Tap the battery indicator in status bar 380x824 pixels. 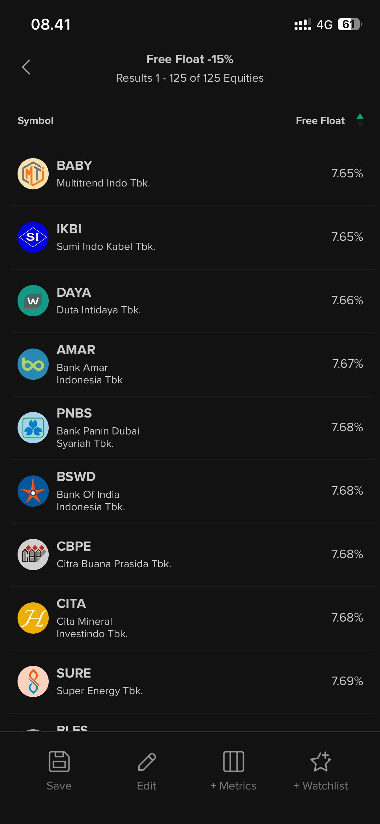[349, 24]
